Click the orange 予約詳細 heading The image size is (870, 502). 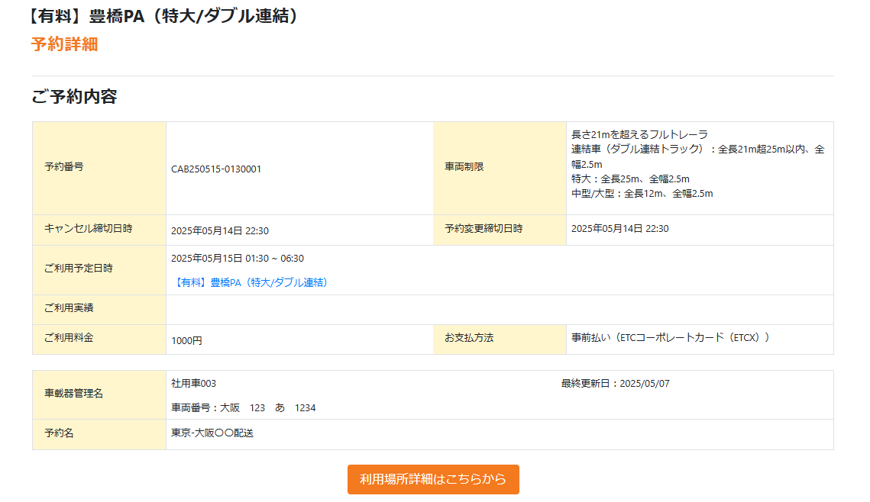64,44
